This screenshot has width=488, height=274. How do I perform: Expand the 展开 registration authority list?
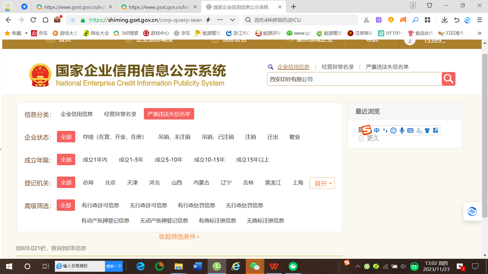(x=322, y=183)
